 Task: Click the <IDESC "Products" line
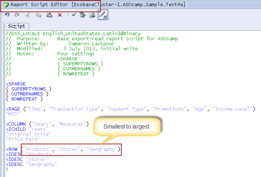(x=30, y=154)
